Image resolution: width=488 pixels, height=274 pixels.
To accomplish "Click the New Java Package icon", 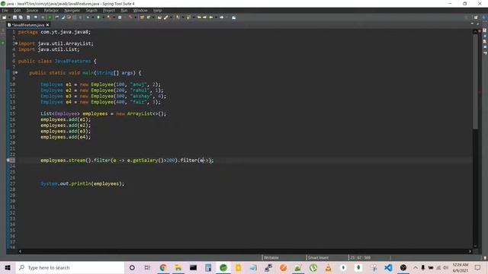I will [142, 18].
